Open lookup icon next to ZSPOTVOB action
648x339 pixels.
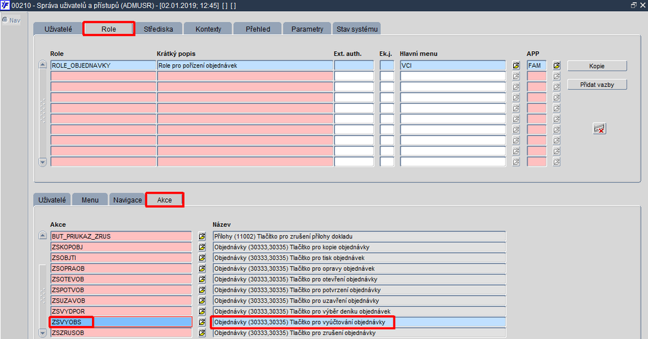(202, 290)
